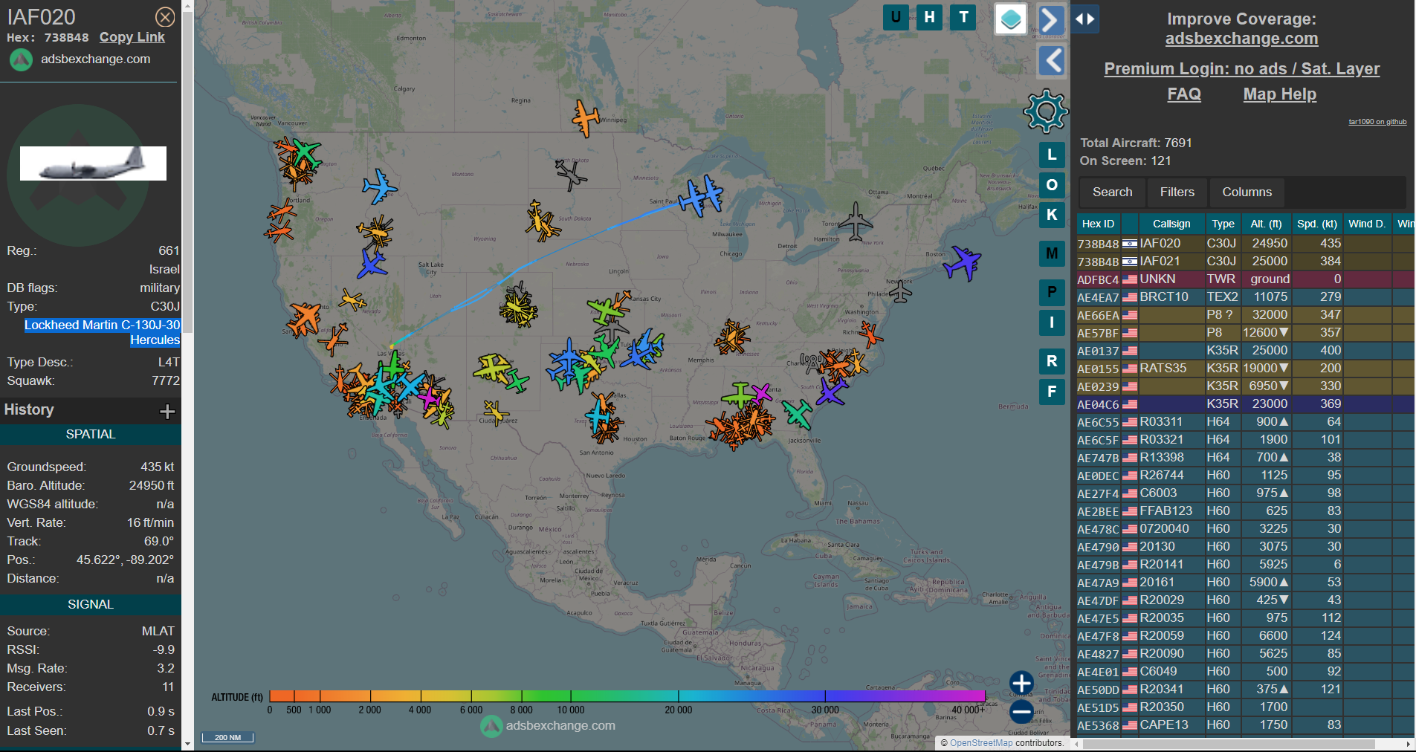
Task: Toggle sidebar width double-arrow button
Action: [x=1085, y=19]
